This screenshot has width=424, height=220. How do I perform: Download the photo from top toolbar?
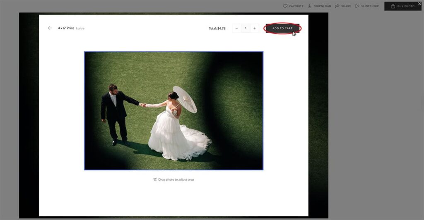click(319, 6)
